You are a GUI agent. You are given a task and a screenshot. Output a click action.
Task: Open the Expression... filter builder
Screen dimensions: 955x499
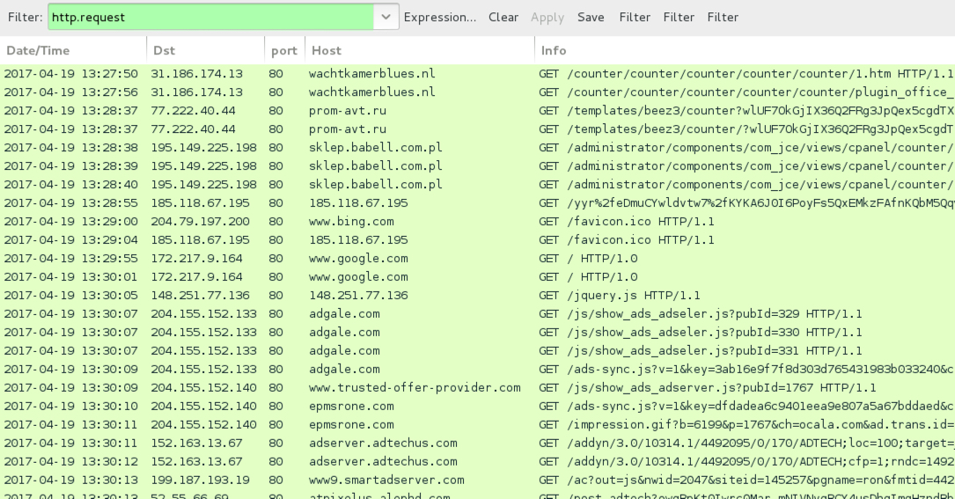pyautogui.click(x=440, y=17)
